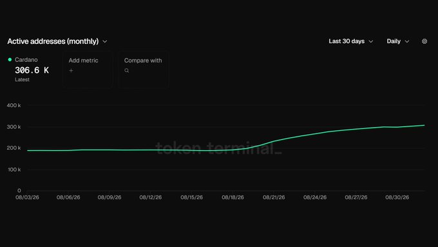Click the search icon under Compare with

126,70
